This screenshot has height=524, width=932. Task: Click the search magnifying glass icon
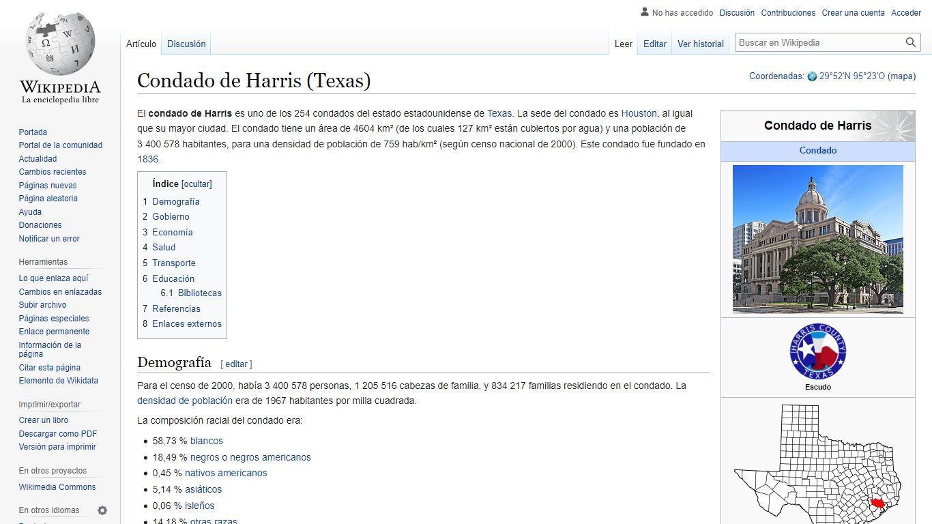coord(910,42)
